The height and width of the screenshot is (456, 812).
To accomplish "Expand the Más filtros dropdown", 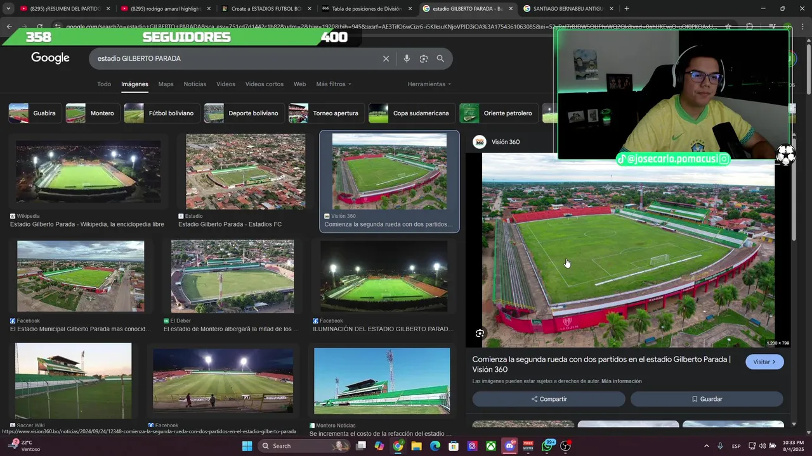I will (x=334, y=84).
